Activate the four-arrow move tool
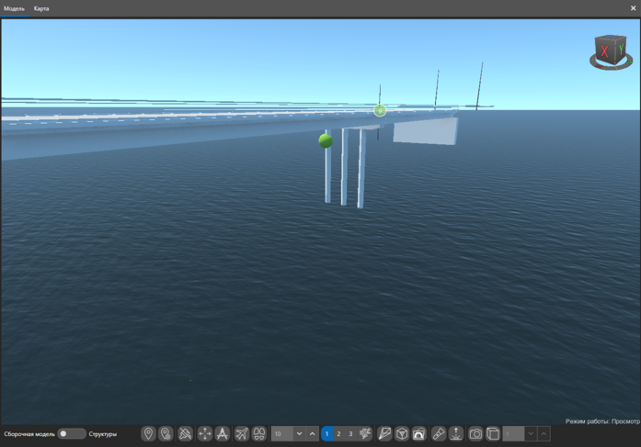The image size is (641, 447). (x=204, y=433)
